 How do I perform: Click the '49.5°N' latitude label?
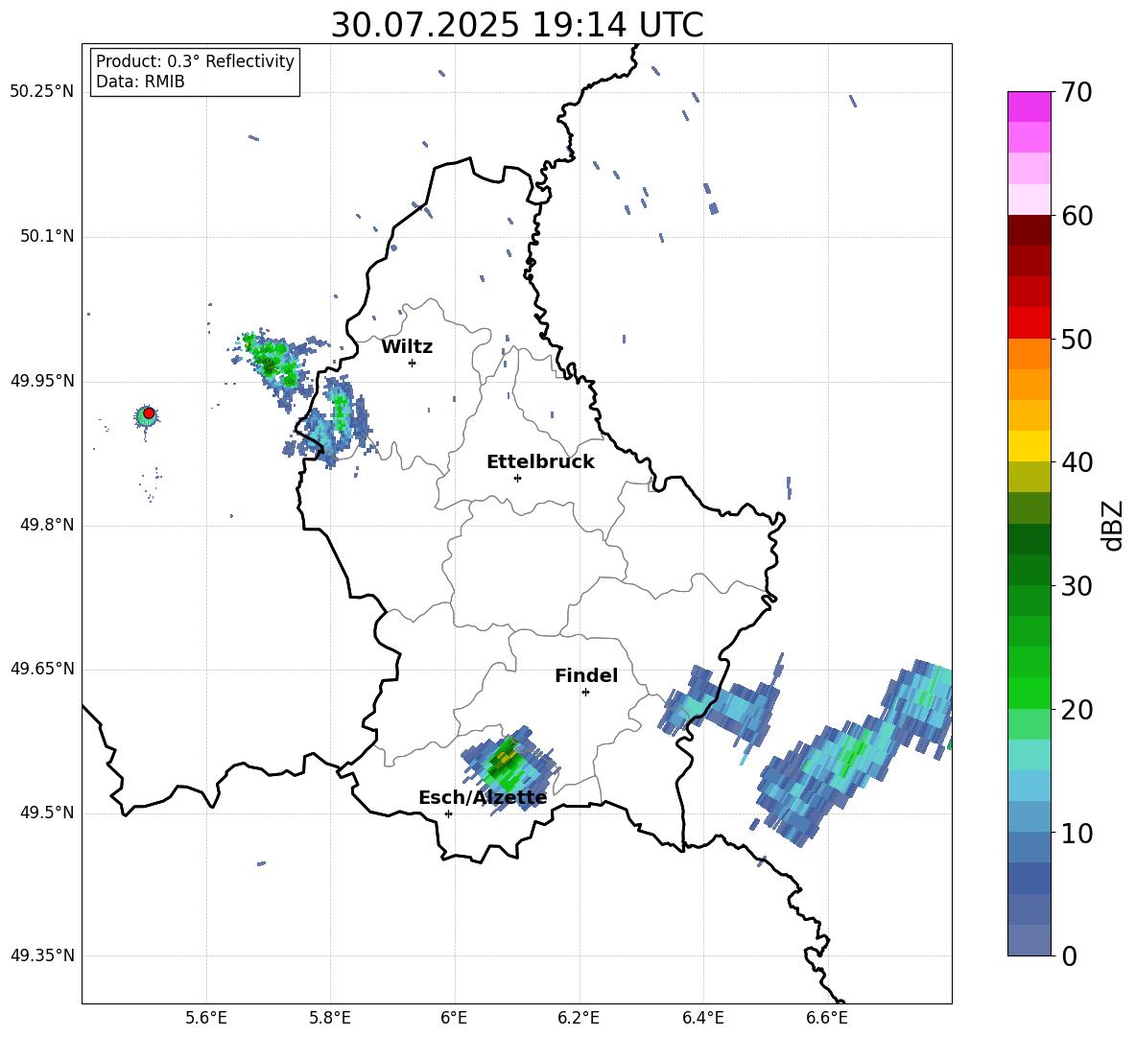47,813
